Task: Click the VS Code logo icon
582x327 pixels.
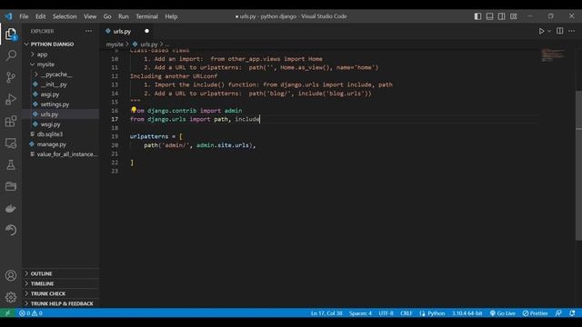Action: (8, 16)
